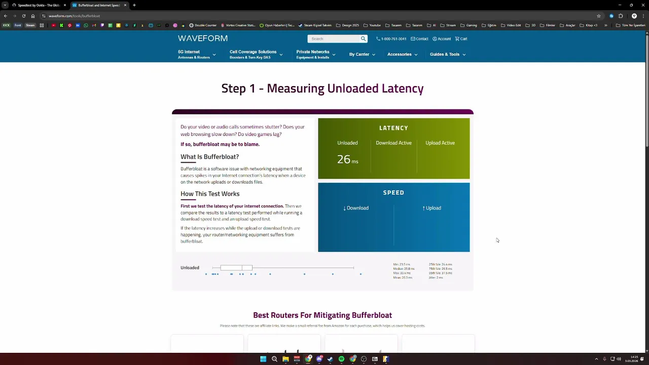Click the site info icon in address bar
The width and height of the screenshot is (649, 365).
(x=44, y=16)
